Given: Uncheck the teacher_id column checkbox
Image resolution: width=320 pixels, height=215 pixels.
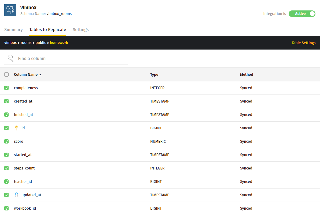Looking at the screenshot, I should pyautogui.click(x=6, y=182).
